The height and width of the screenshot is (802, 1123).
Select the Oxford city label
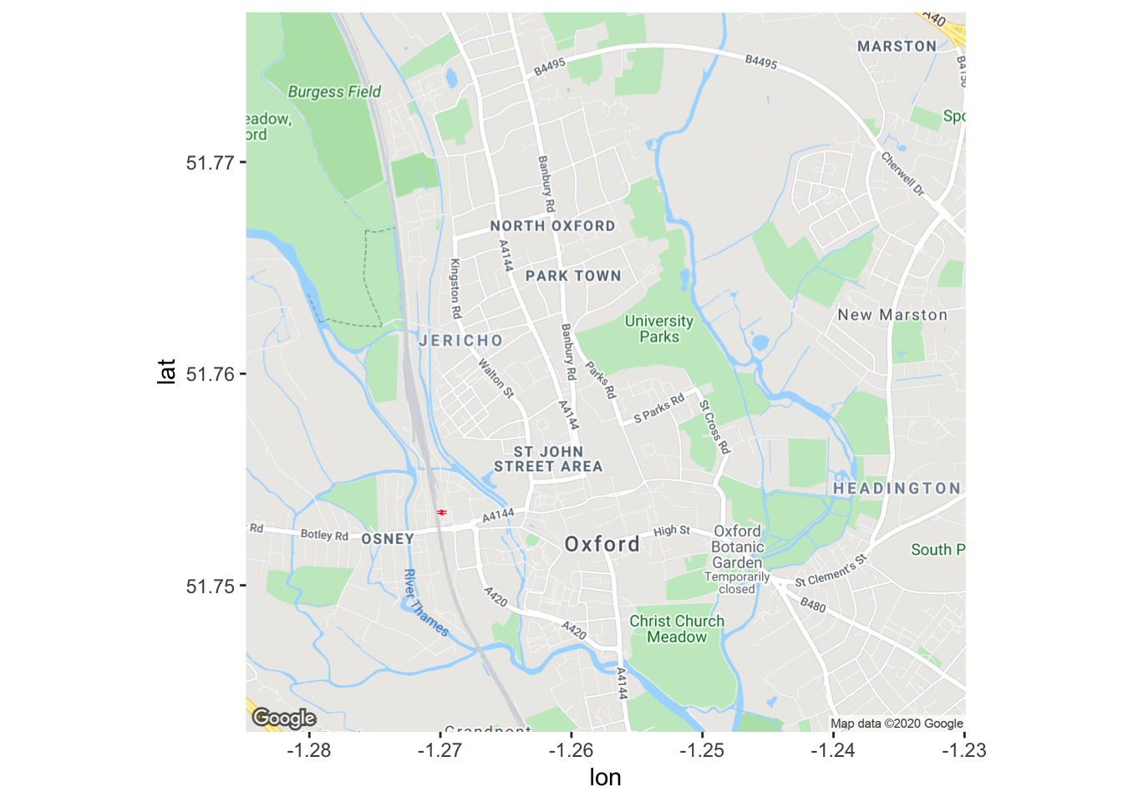pyautogui.click(x=602, y=545)
